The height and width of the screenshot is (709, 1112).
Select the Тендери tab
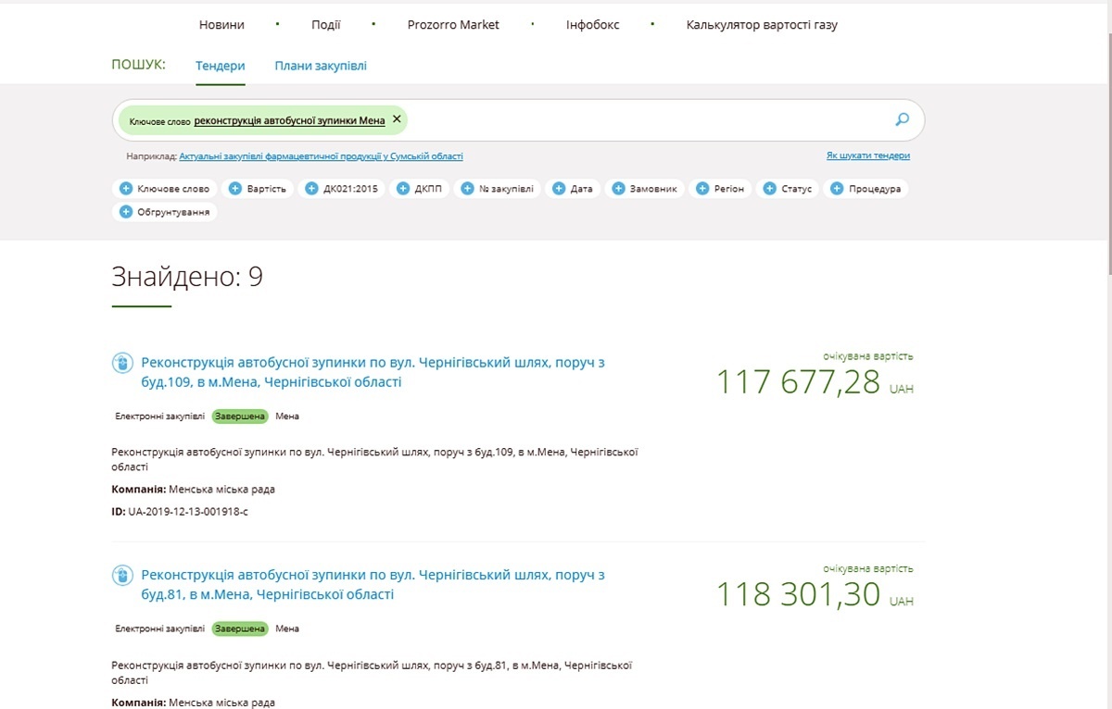click(221, 66)
